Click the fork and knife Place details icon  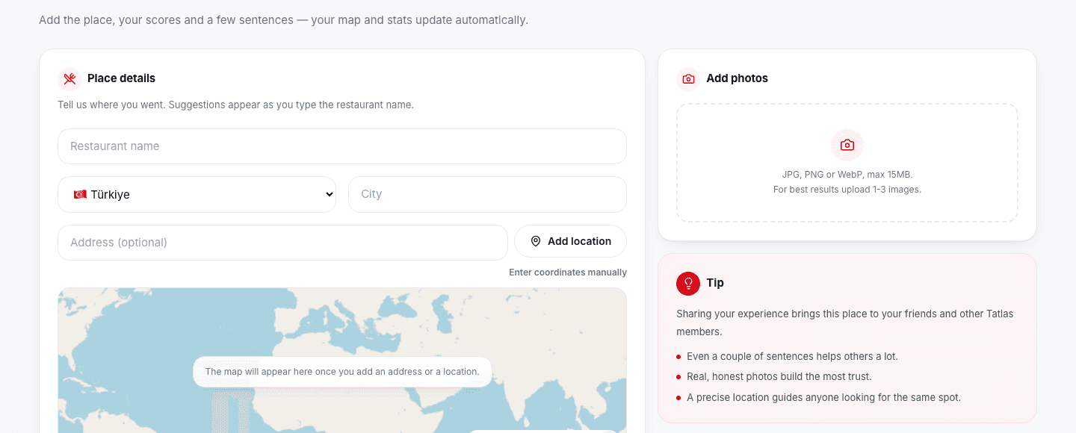point(69,78)
